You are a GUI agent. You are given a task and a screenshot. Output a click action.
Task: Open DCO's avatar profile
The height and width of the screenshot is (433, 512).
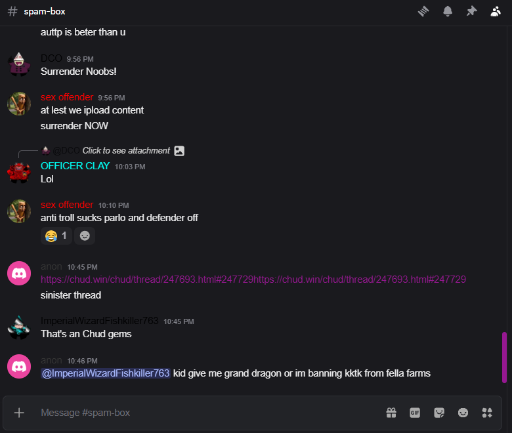tap(19, 64)
